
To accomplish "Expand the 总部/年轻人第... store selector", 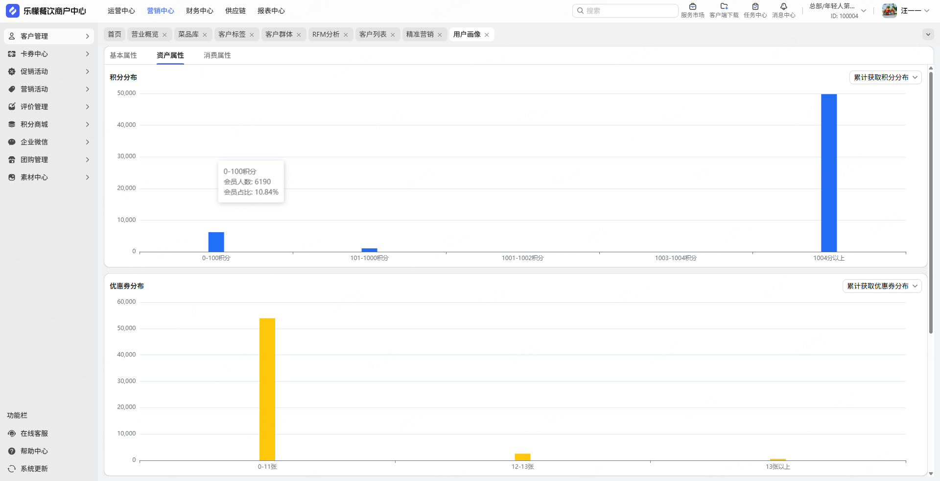I will pos(838,11).
